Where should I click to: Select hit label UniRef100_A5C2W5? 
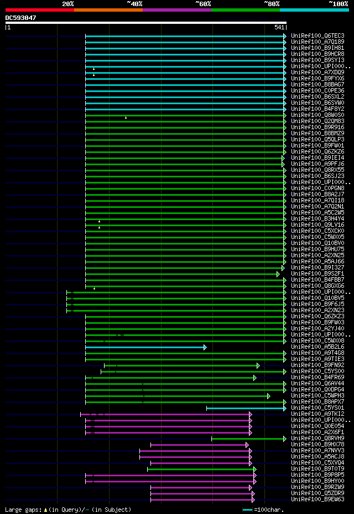coord(317,213)
